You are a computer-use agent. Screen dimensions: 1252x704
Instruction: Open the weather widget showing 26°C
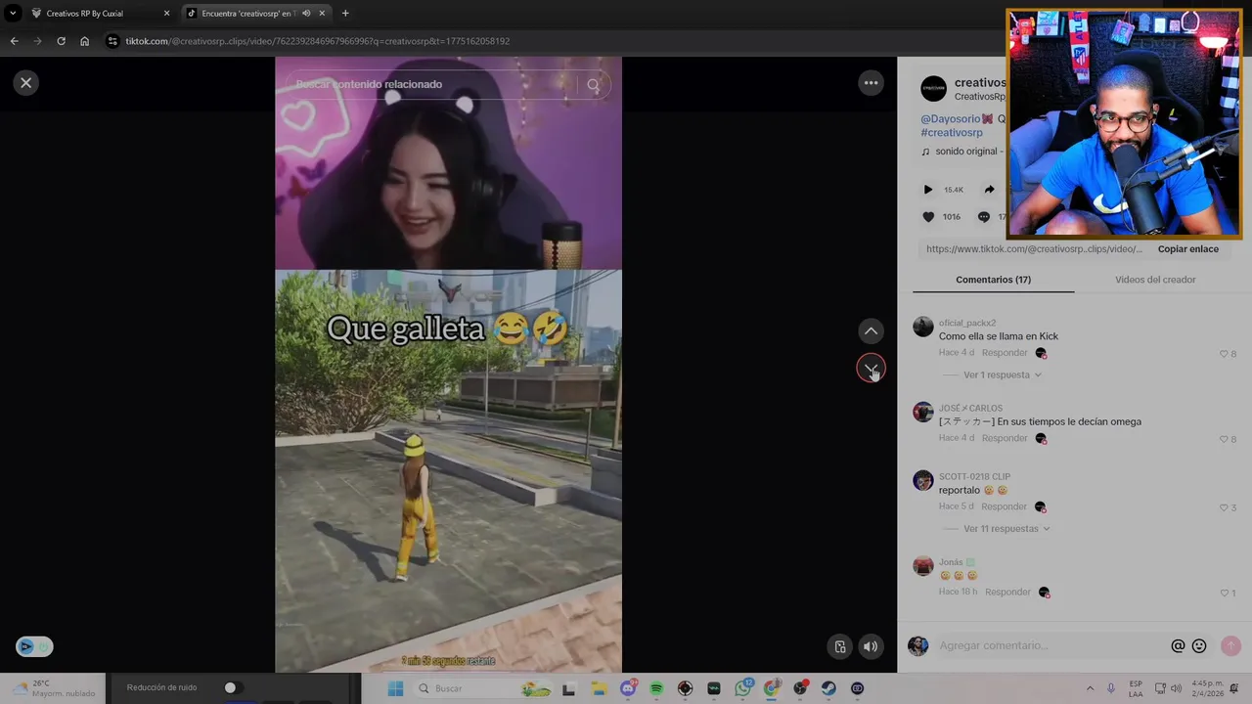54,688
